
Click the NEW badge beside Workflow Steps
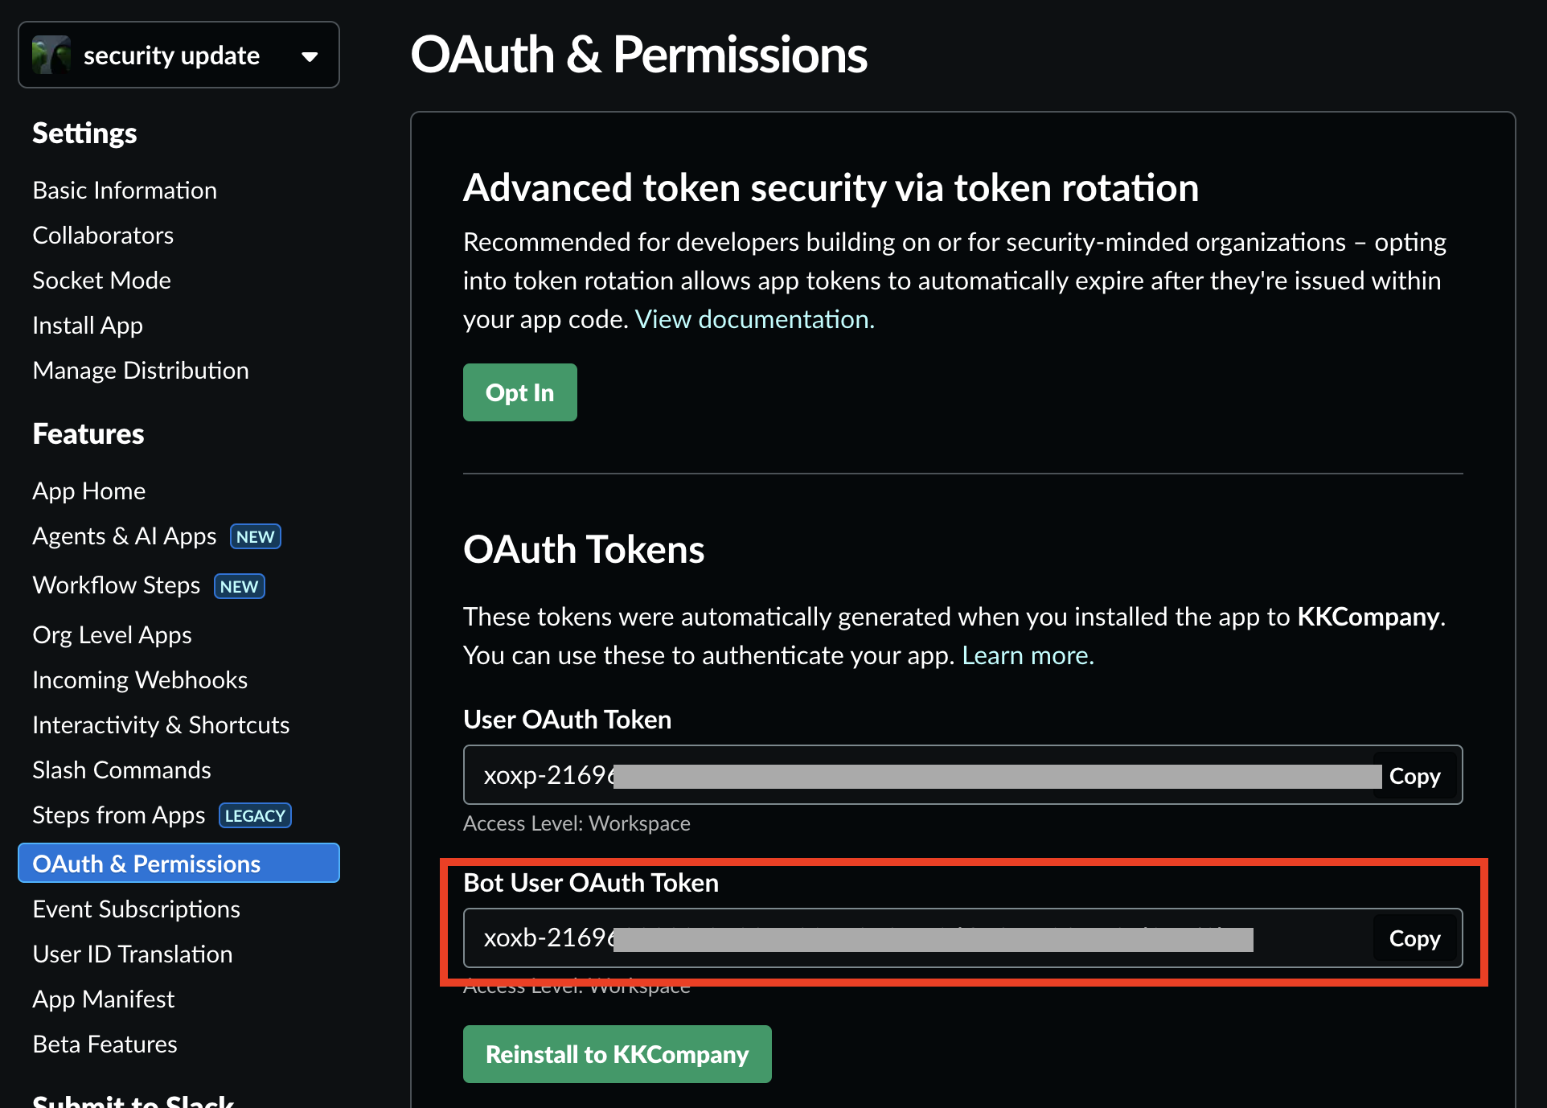(240, 586)
